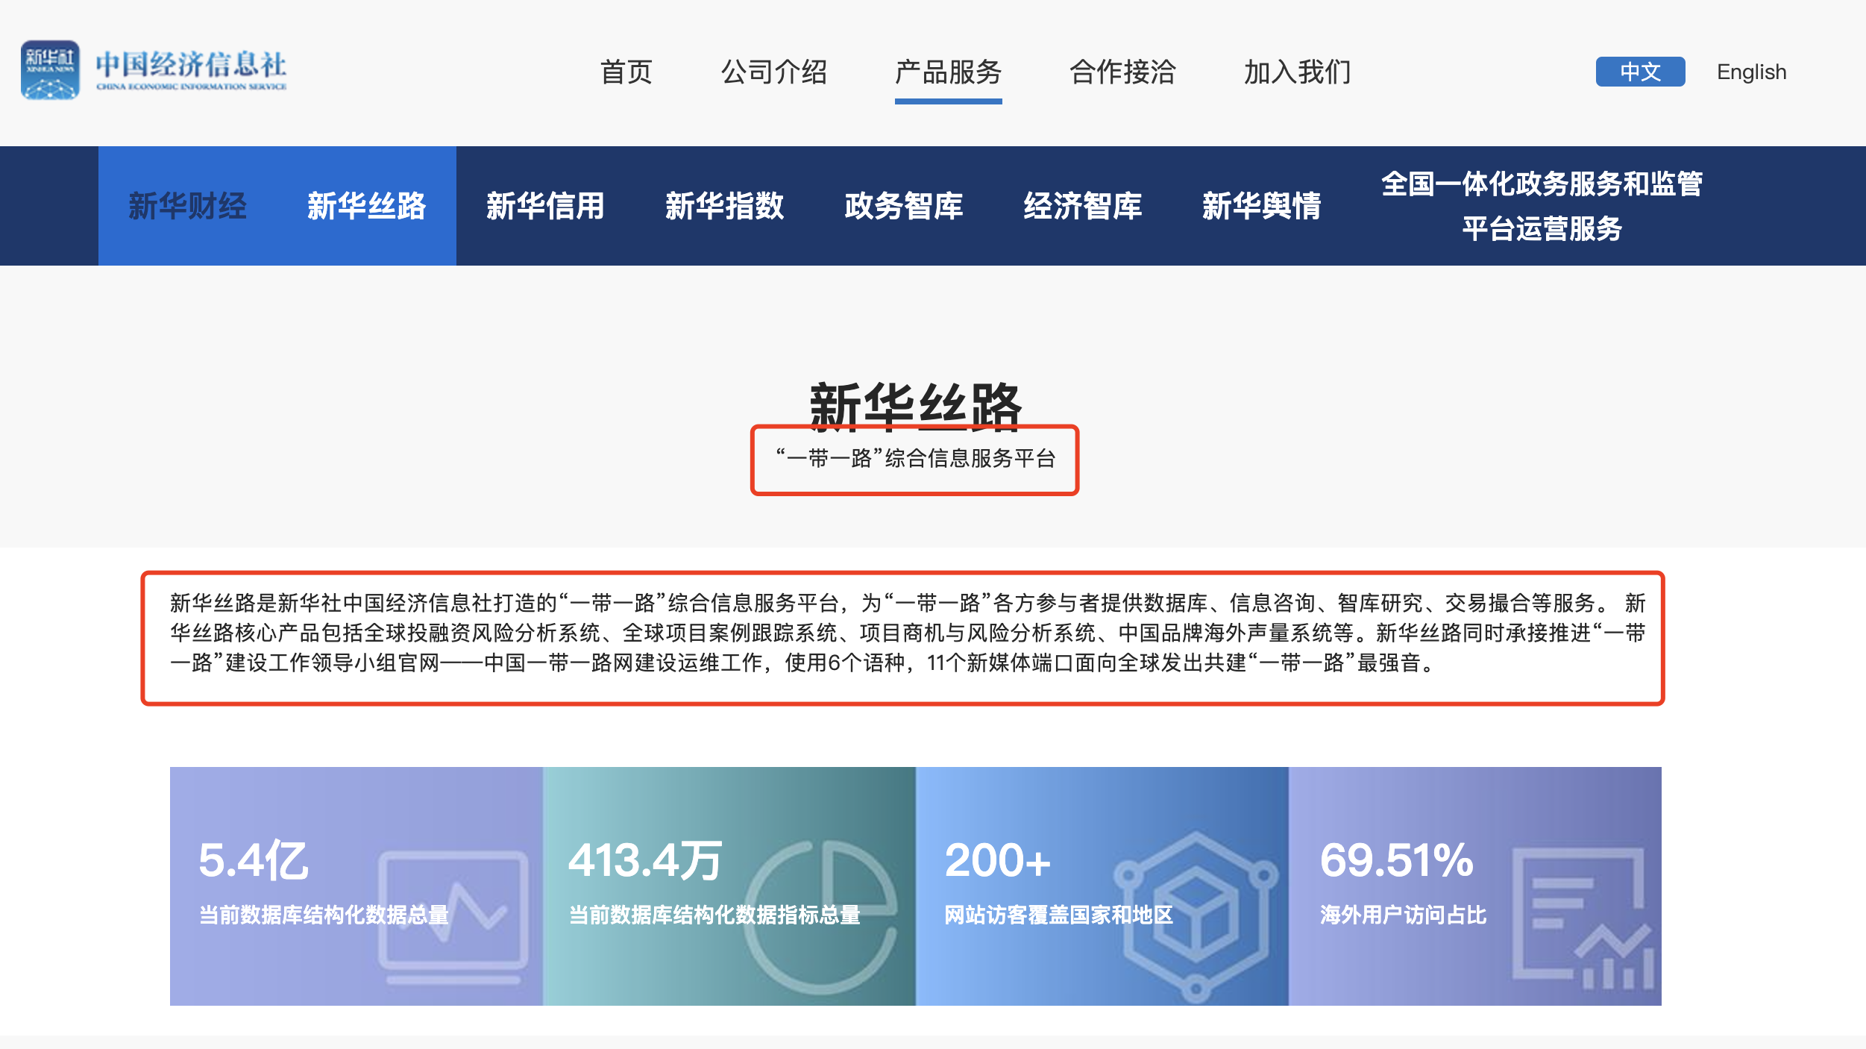The height and width of the screenshot is (1049, 1866).
Task: Open the 首页 menu item
Action: [626, 72]
